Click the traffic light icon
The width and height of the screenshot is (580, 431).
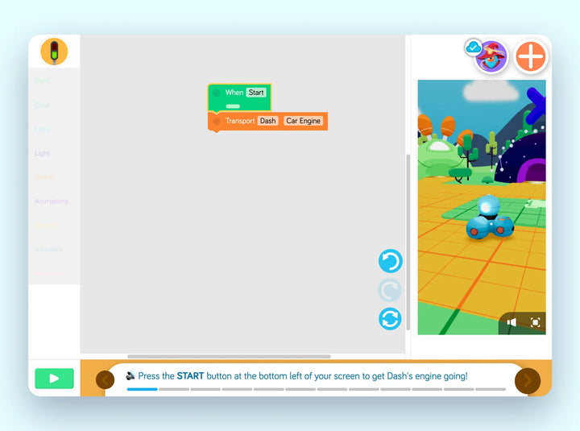[54, 52]
